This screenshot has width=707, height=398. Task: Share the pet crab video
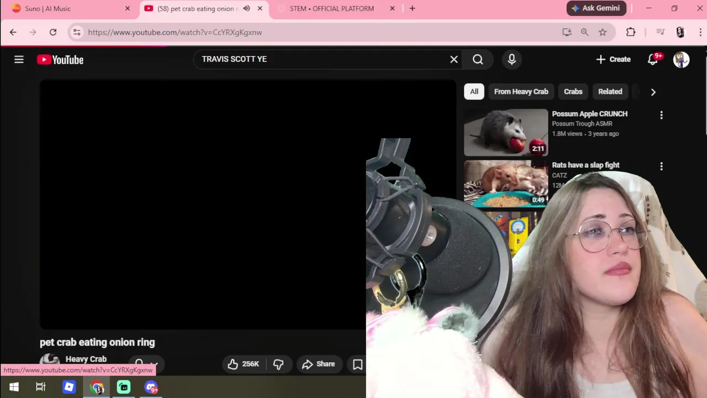319,364
